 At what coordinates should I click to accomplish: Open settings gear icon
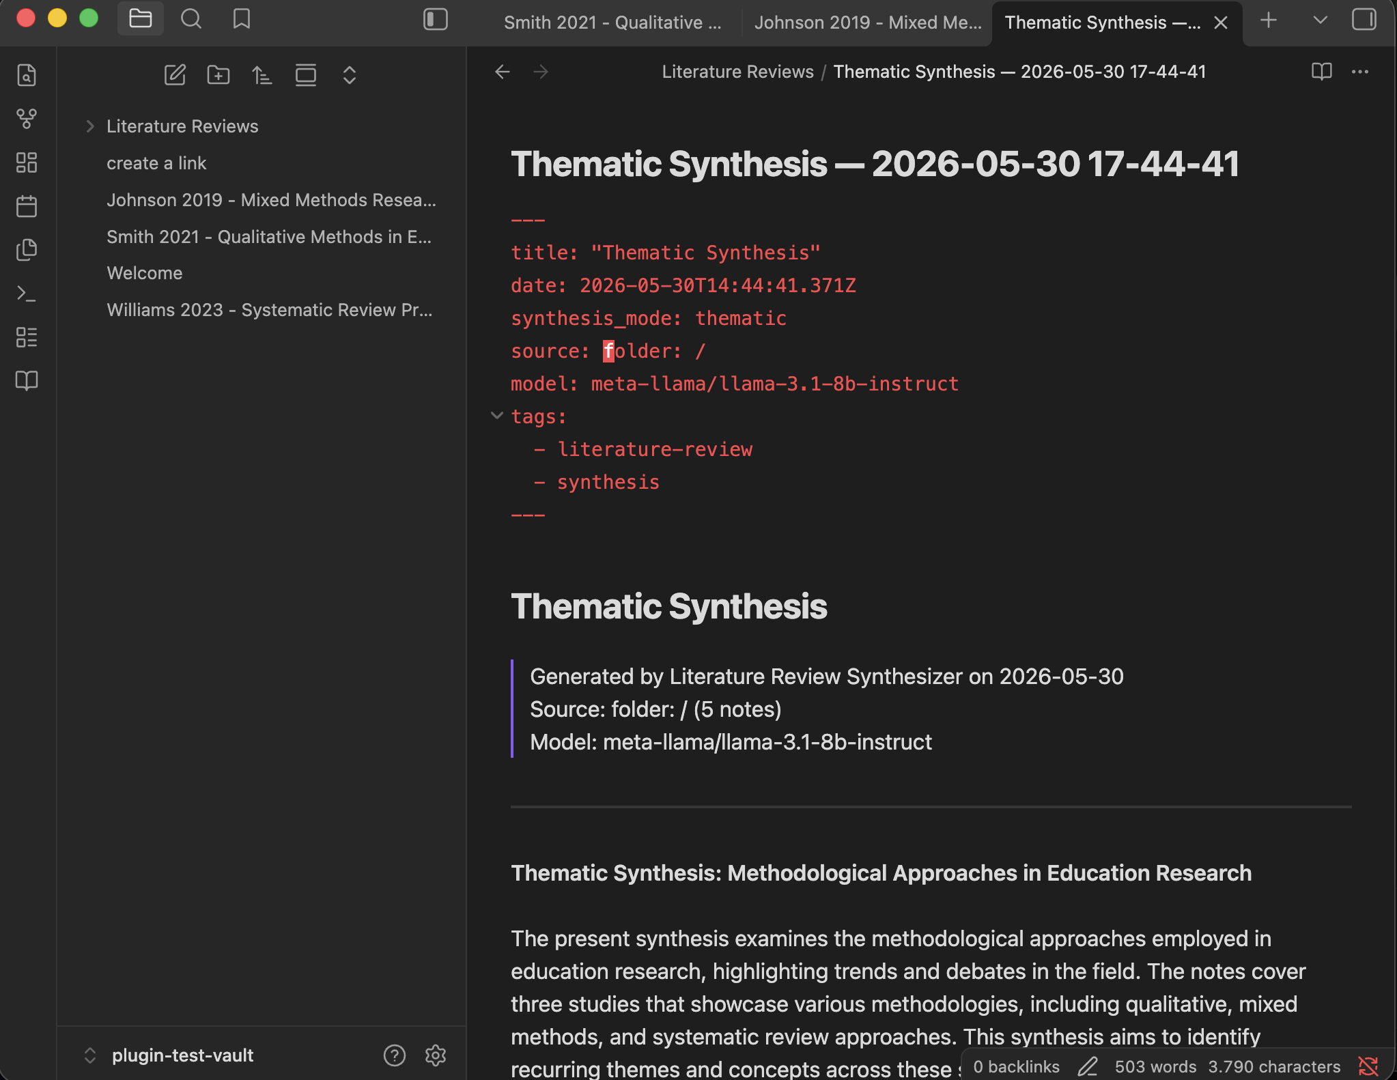click(x=436, y=1055)
